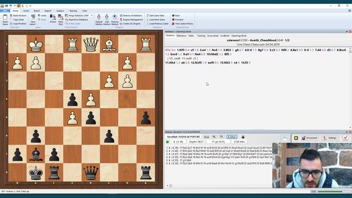Click move 14.f3 in notation
The image size is (352, 198).
point(244,63)
